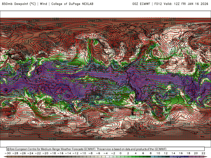Click the positive 10 scale value between 8 and 12
This screenshot has width=211, height=158.
coord(158,153)
